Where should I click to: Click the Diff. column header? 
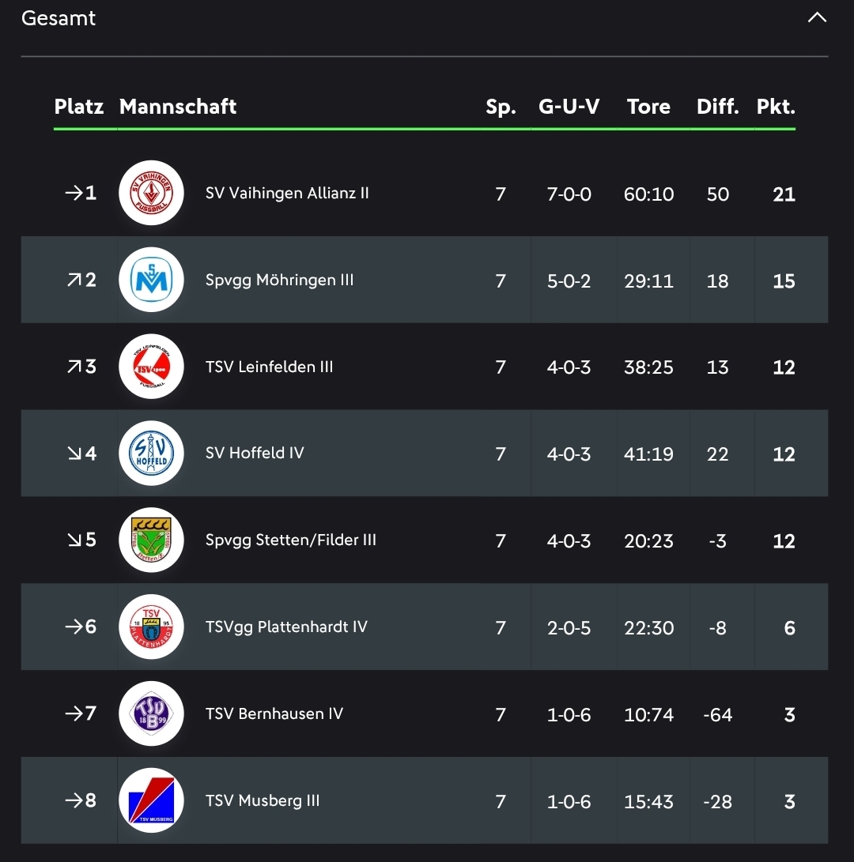(x=717, y=107)
